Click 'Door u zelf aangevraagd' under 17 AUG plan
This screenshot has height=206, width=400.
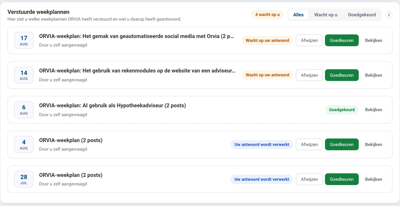click(63, 45)
